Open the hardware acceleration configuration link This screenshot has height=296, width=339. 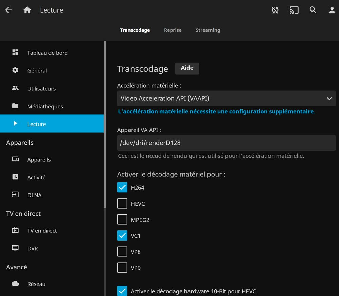(216, 111)
